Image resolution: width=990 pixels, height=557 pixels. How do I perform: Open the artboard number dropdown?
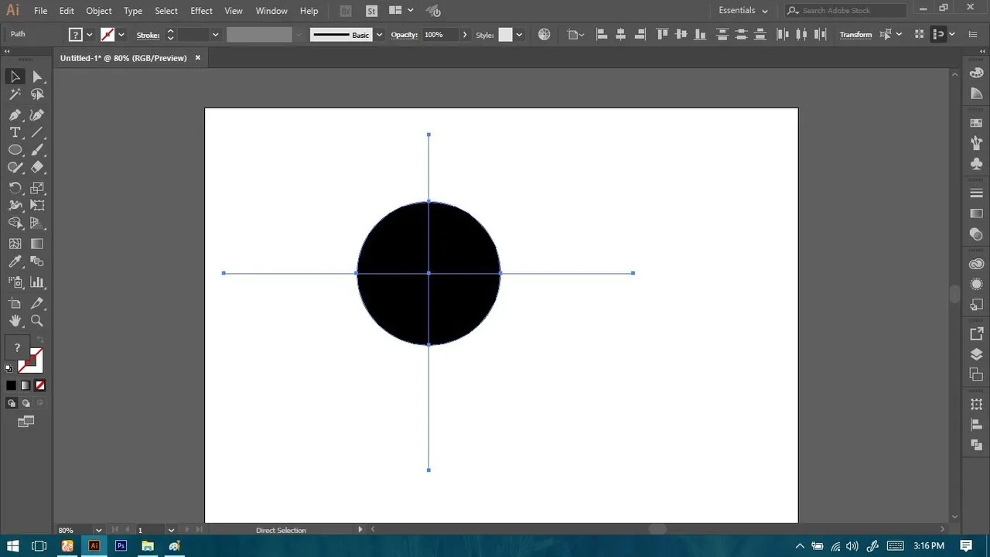(171, 530)
